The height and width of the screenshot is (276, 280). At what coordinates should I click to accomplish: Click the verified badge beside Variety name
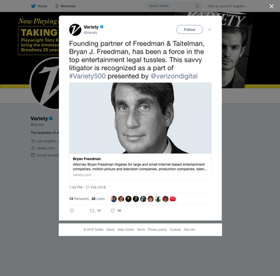[102, 27]
